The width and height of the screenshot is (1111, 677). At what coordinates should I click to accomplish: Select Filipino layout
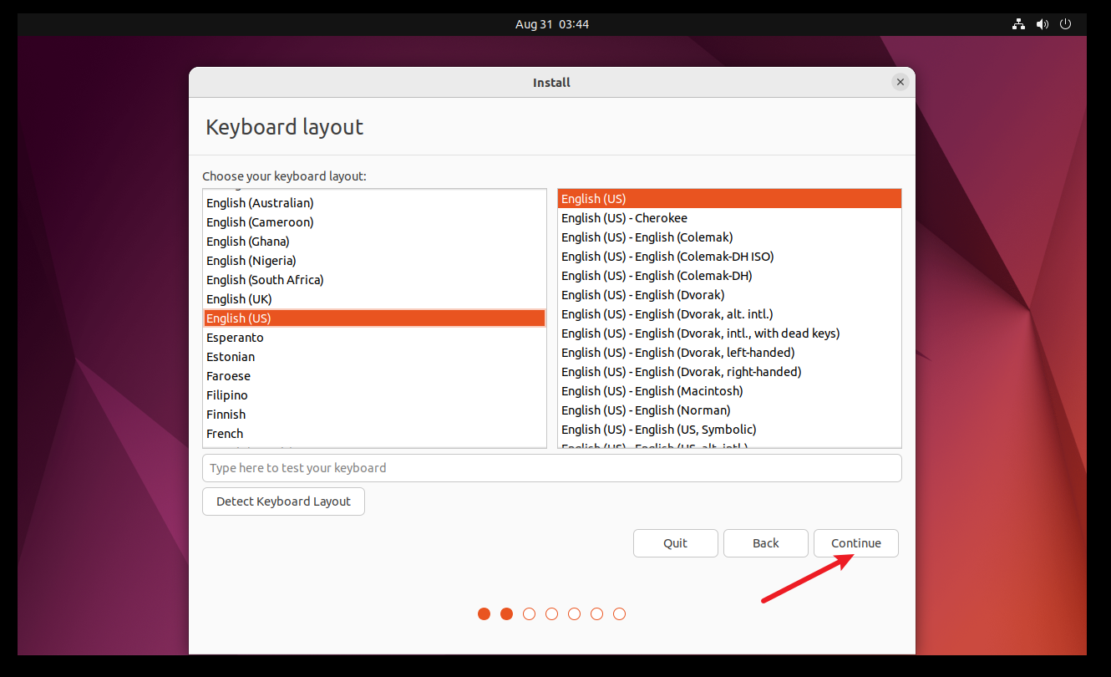(374, 395)
